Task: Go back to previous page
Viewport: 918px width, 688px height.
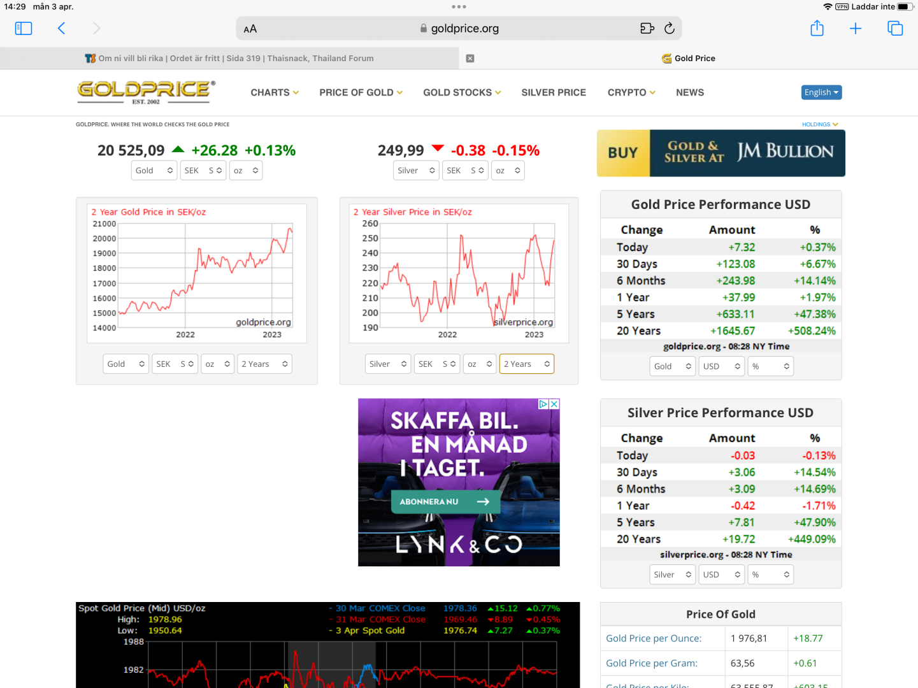Action: [x=62, y=29]
